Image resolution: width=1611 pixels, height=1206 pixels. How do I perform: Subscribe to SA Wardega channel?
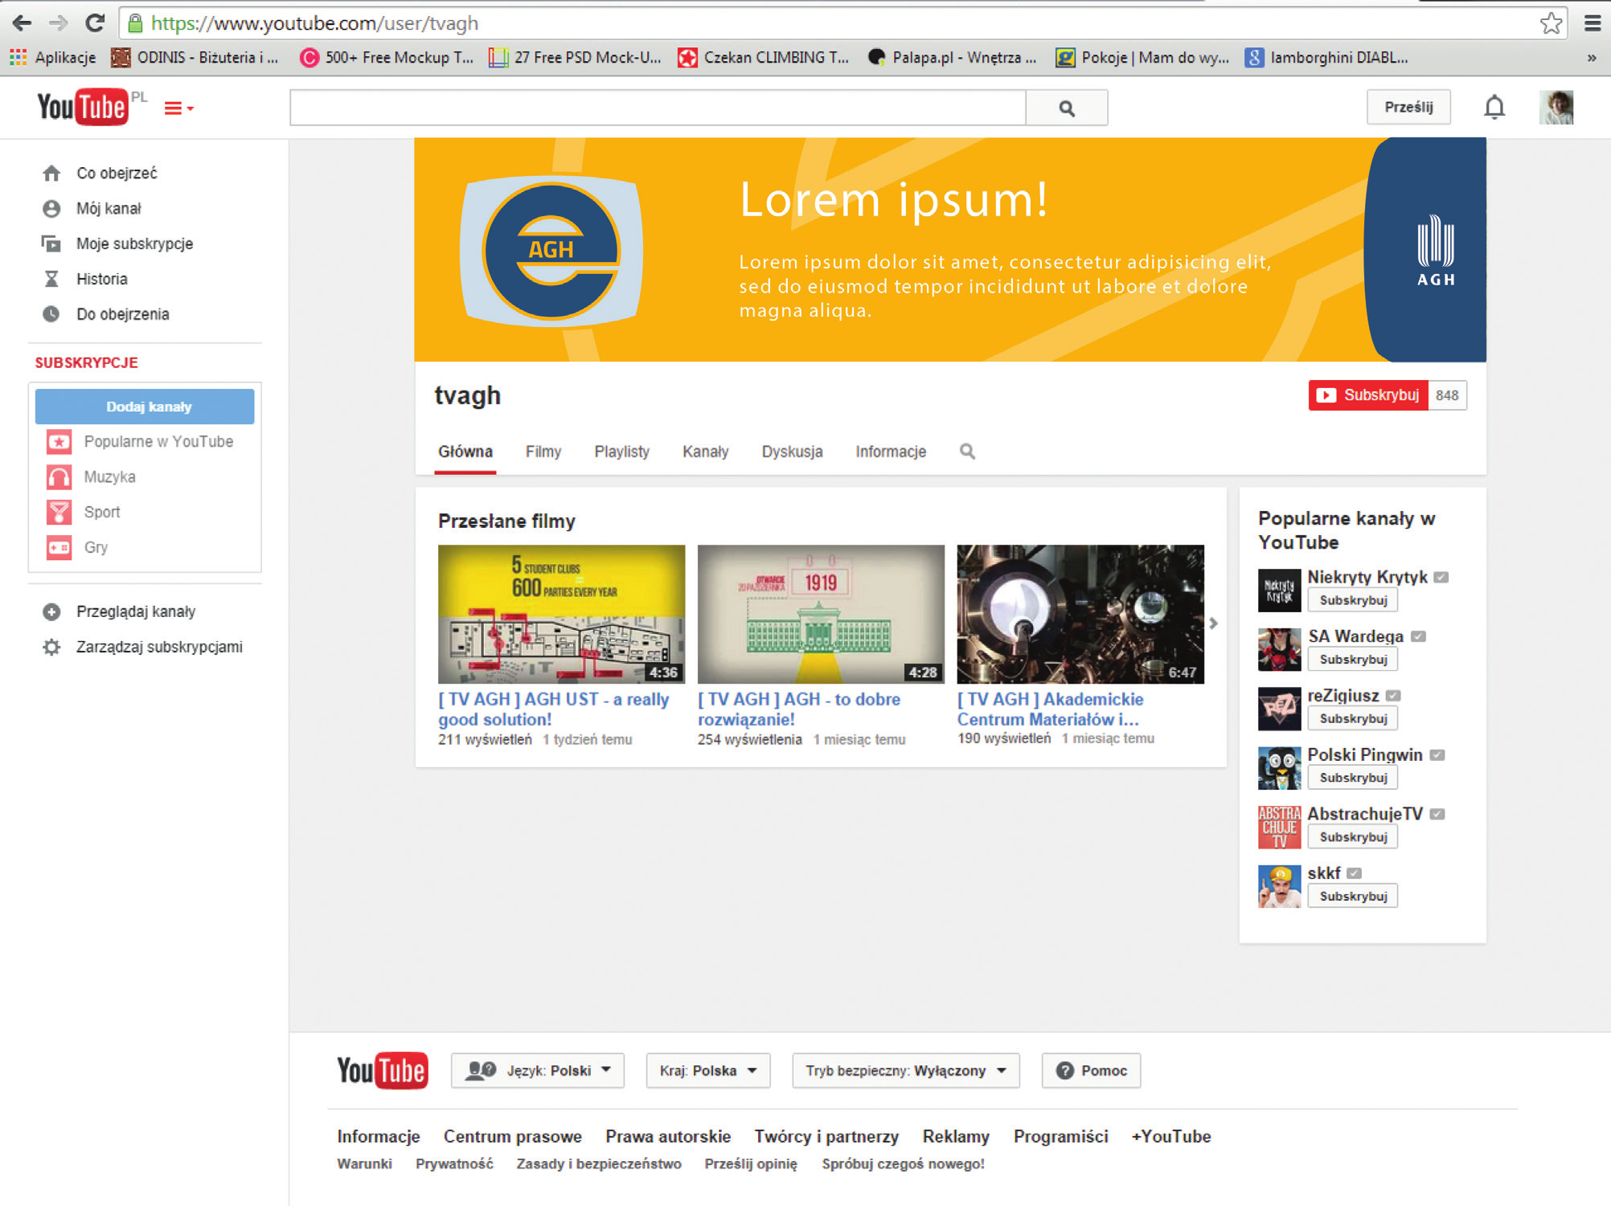pos(1353,660)
